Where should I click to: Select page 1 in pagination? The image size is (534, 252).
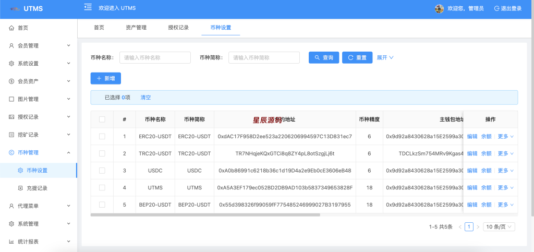[x=469, y=227]
